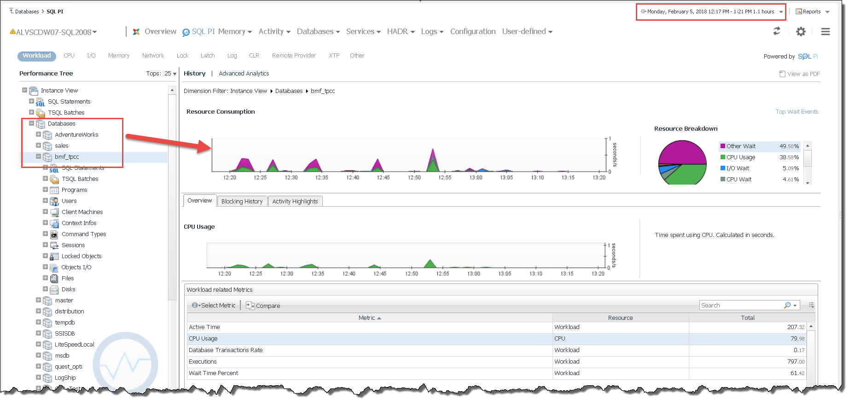Screen dimensions: 849x405
Task: Click the search magnifier icon
Action: pyautogui.click(x=787, y=306)
